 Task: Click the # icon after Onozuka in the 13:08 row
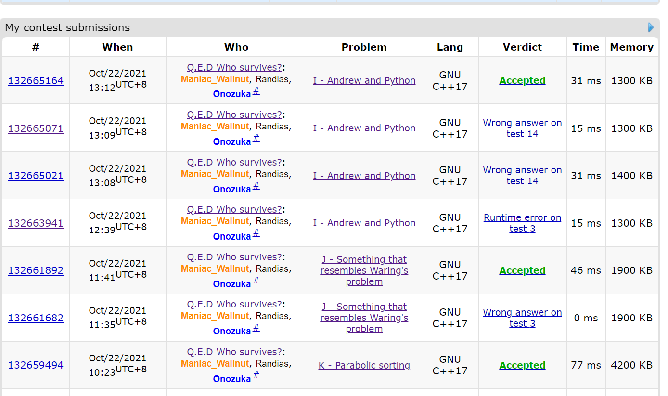point(256,186)
